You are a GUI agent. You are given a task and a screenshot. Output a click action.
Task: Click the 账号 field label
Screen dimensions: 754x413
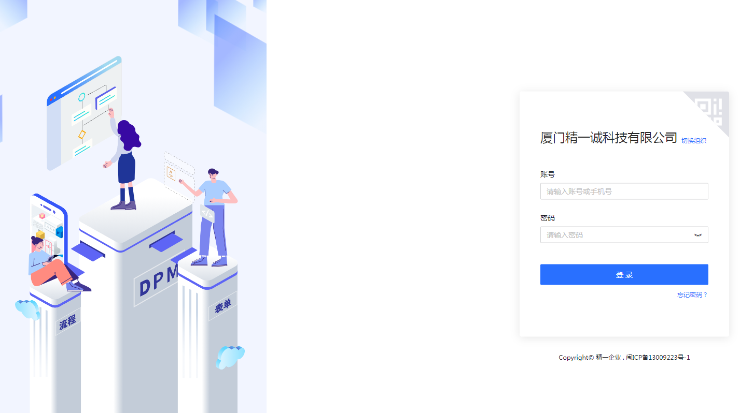pos(548,174)
